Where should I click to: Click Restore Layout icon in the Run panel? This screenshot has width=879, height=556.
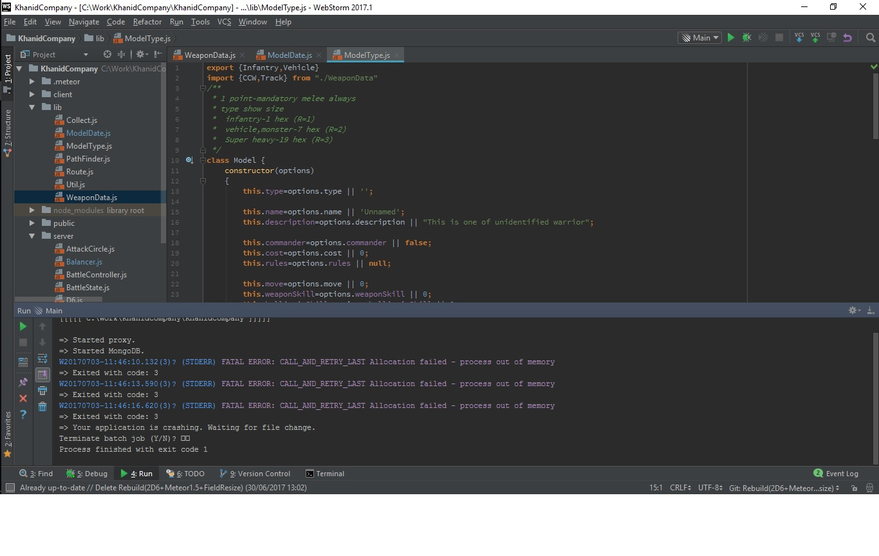[x=23, y=362]
